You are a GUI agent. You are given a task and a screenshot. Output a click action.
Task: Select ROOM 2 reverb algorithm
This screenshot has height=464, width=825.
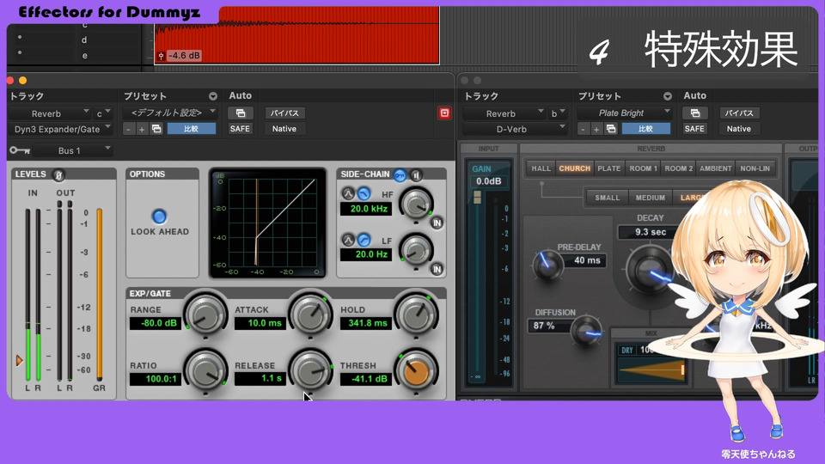(x=679, y=168)
